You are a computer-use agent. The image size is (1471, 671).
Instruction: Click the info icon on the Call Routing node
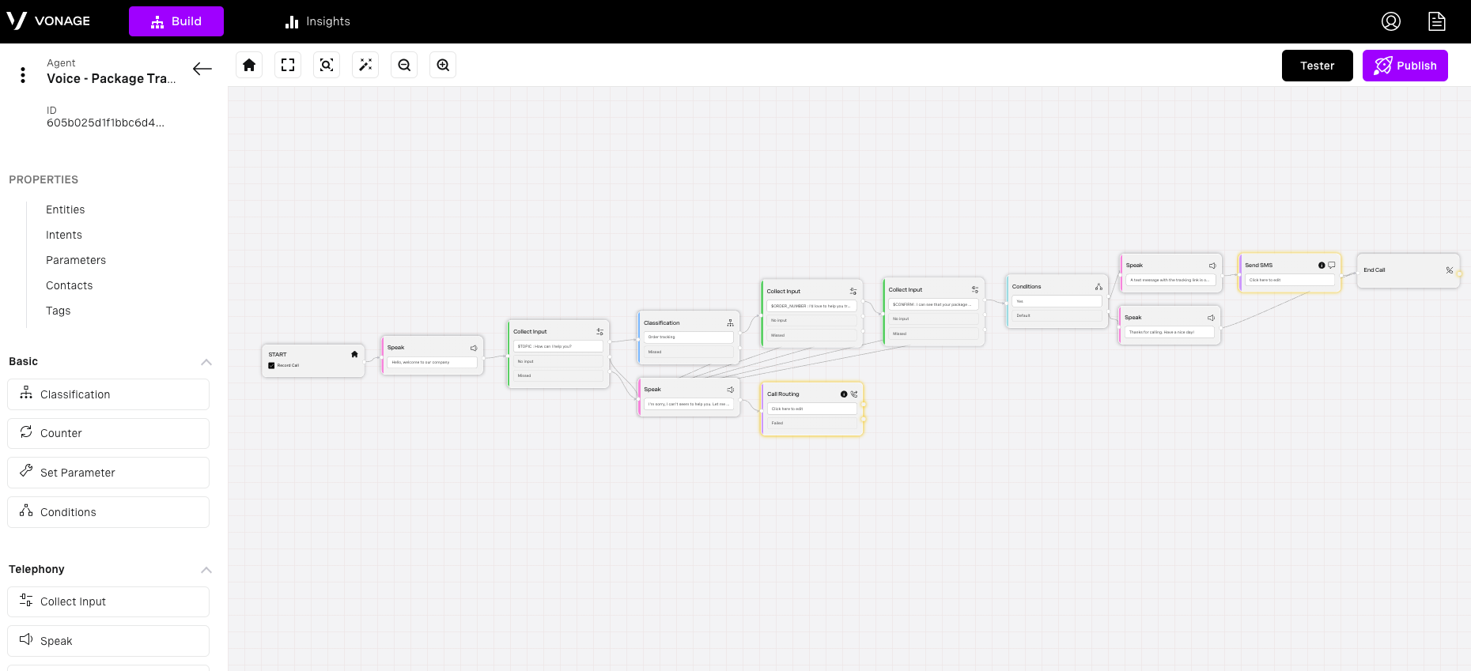844,394
